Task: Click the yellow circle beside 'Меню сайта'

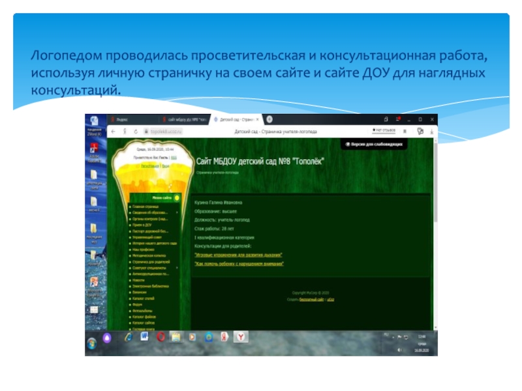Action: 177,198
